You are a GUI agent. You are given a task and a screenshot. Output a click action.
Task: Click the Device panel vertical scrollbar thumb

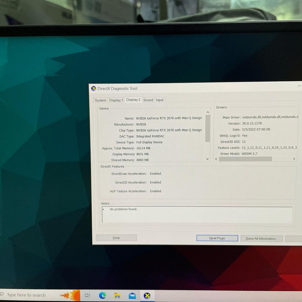tap(208, 129)
